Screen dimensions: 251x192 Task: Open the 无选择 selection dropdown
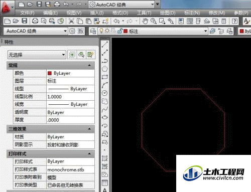37,55
